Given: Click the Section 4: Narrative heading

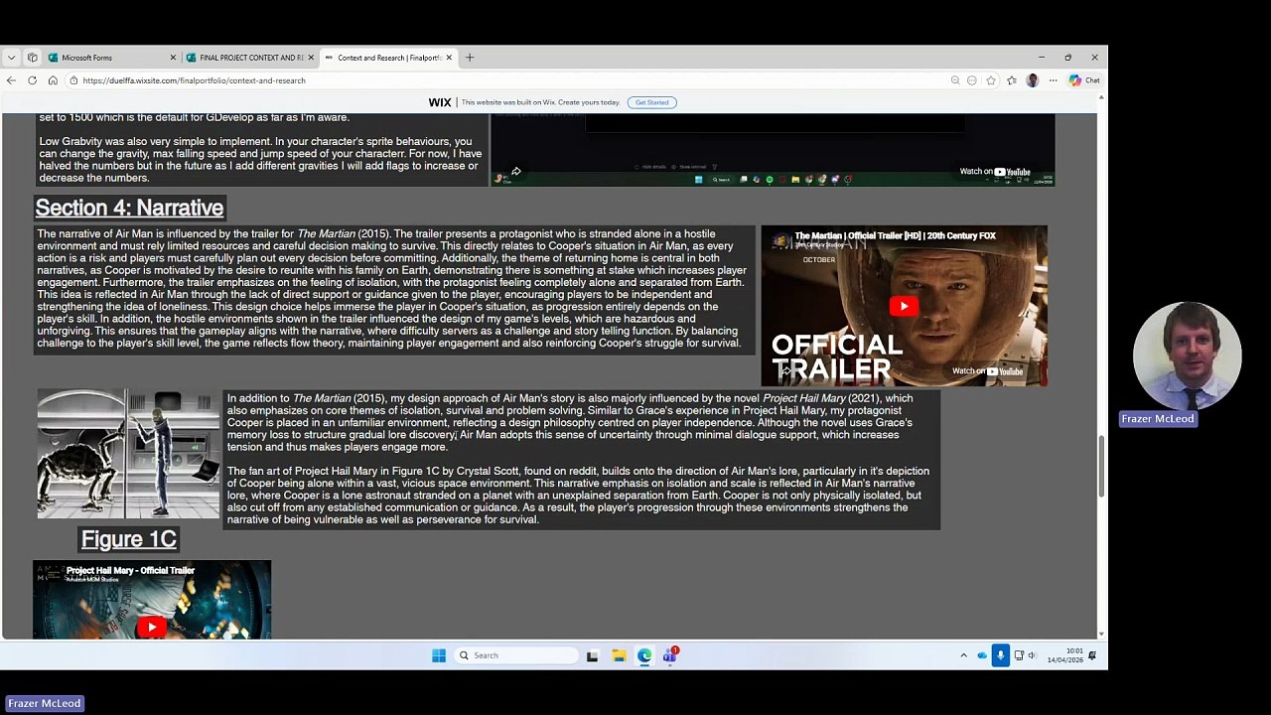Looking at the screenshot, I should (x=129, y=208).
